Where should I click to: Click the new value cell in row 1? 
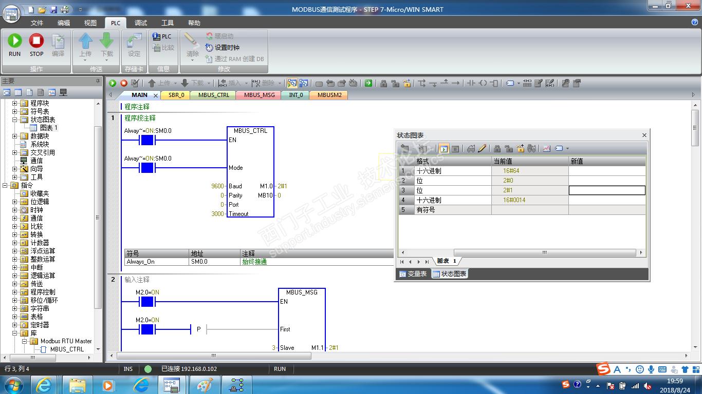pos(607,171)
